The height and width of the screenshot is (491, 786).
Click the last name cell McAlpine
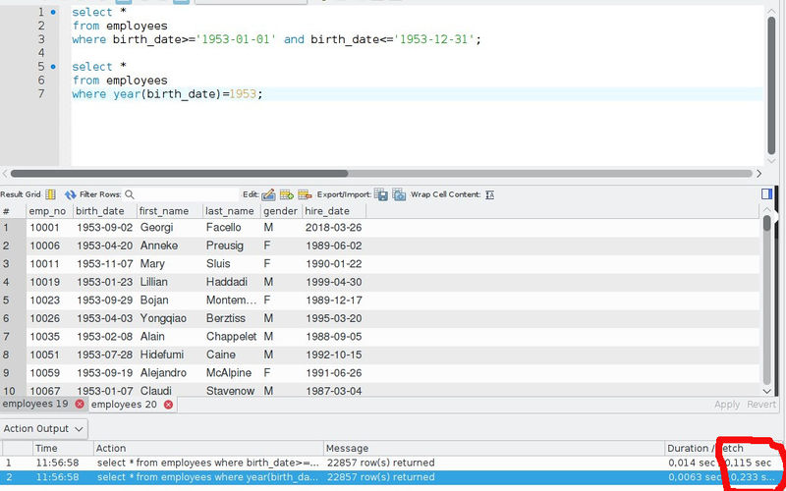coord(229,373)
